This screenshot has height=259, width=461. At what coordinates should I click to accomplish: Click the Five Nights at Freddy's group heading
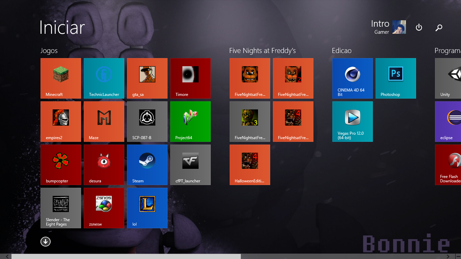click(262, 51)
